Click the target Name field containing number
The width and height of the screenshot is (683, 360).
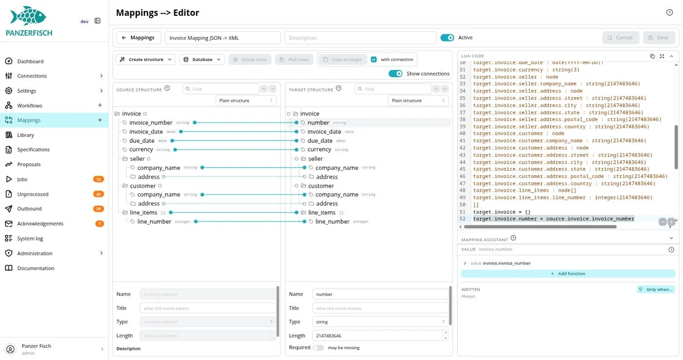(x=380, y=295)
